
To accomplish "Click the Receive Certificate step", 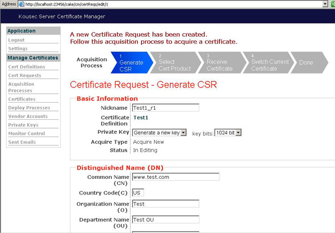I will pos(222,62).
